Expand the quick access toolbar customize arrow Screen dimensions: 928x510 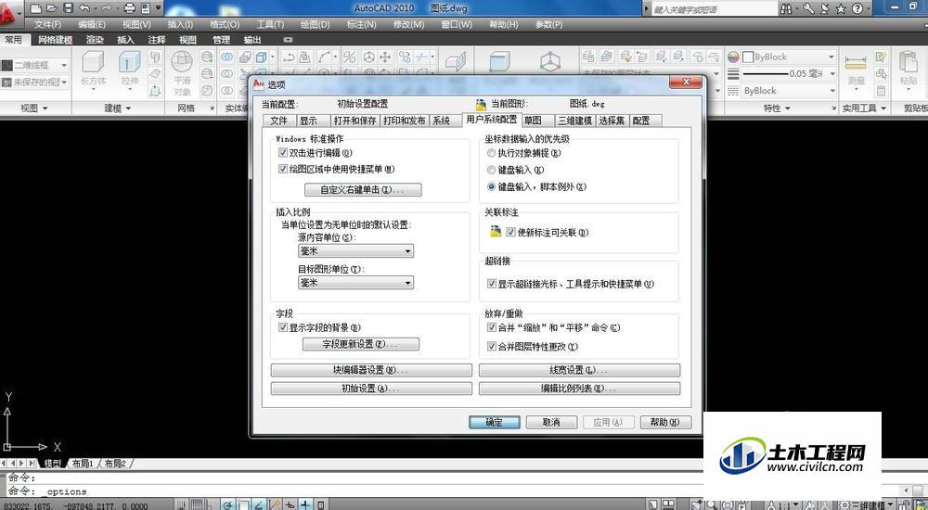tap(158, 8)
